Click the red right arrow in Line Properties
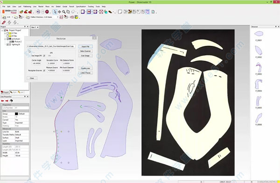 click(x=7, y=101)
